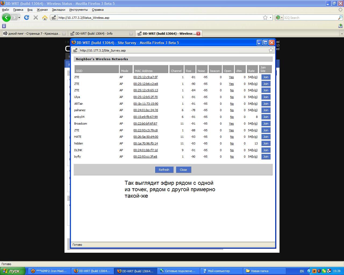List all tabs with the tab-bar arrow
344x275 pixels.
pos(342,34)
